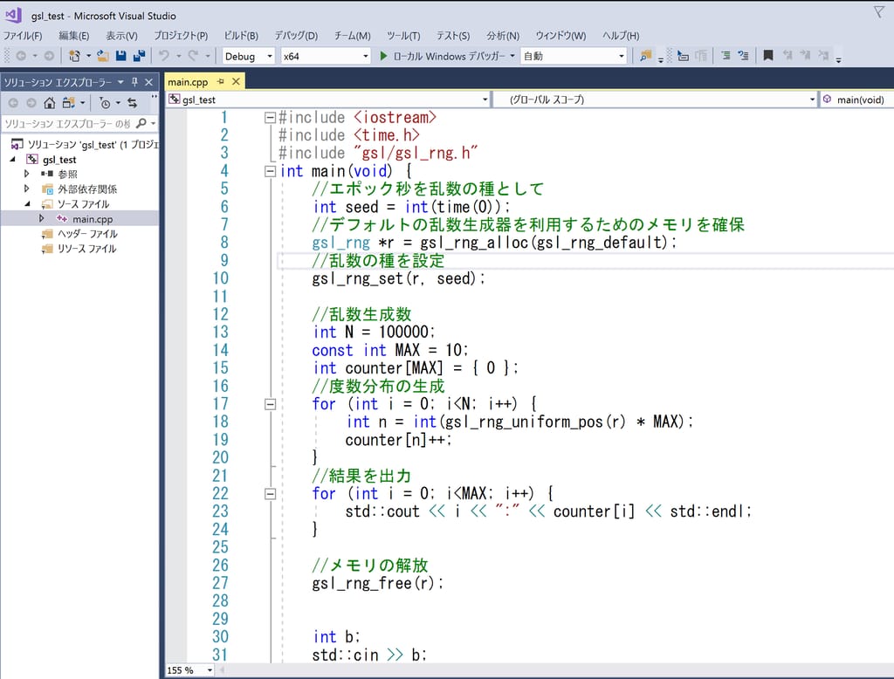
Task: Click the member-list cursor icon in the text editor toolbar
Action: click(x=683, y=56)
